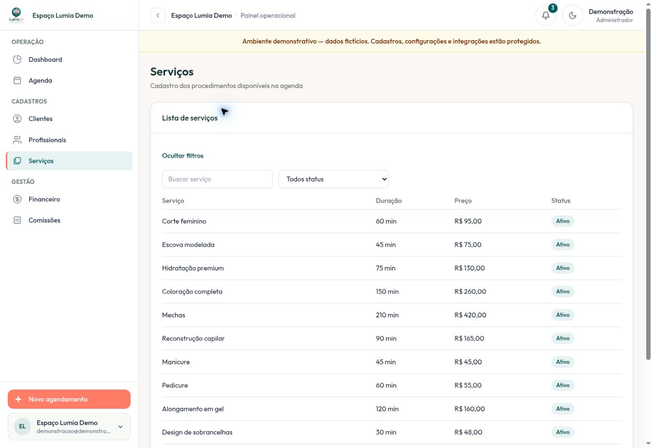The width and height of the screenshot is (652, 448).
Task: Click Espaço Lumia Demo breadcrumb link
Action: coord(202,15)
